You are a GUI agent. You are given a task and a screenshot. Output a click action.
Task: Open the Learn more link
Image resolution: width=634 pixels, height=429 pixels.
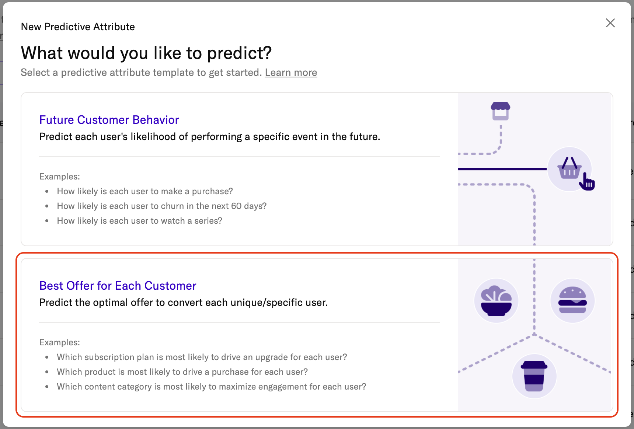click(x=291, y=73)
